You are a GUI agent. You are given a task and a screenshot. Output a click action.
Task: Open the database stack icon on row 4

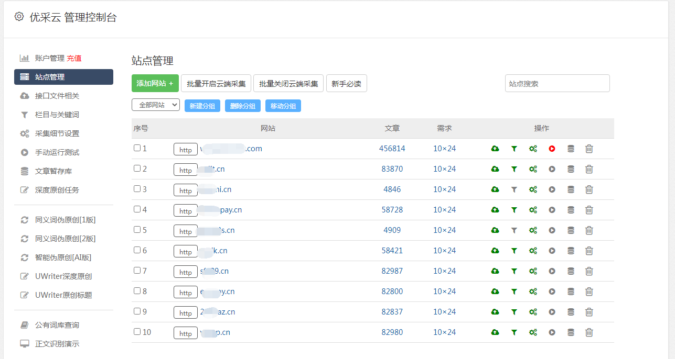tap(571, 210)
